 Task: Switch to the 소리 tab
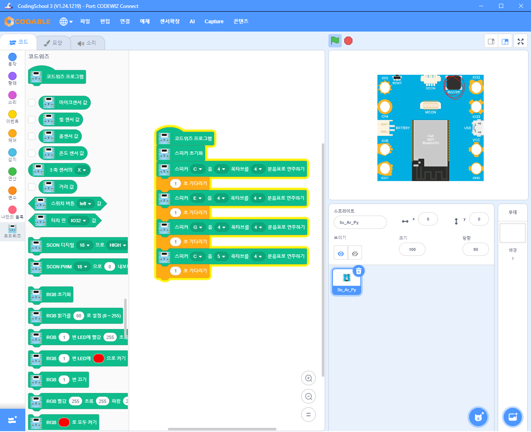87,43
